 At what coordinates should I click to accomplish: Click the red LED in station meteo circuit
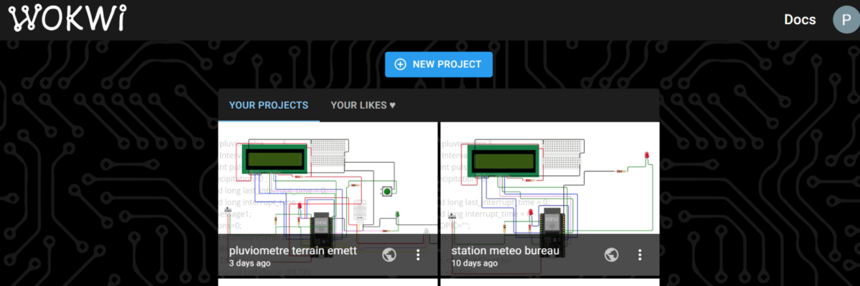[x=647, y=156]
